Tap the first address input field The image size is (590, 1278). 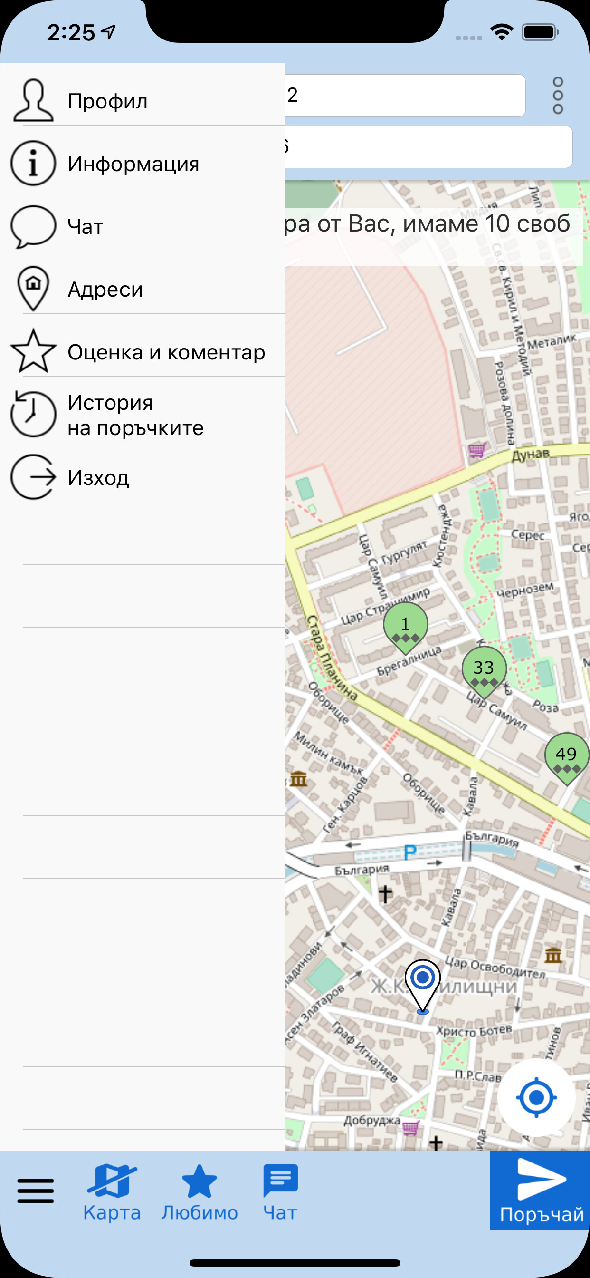[x=405, y=95]
